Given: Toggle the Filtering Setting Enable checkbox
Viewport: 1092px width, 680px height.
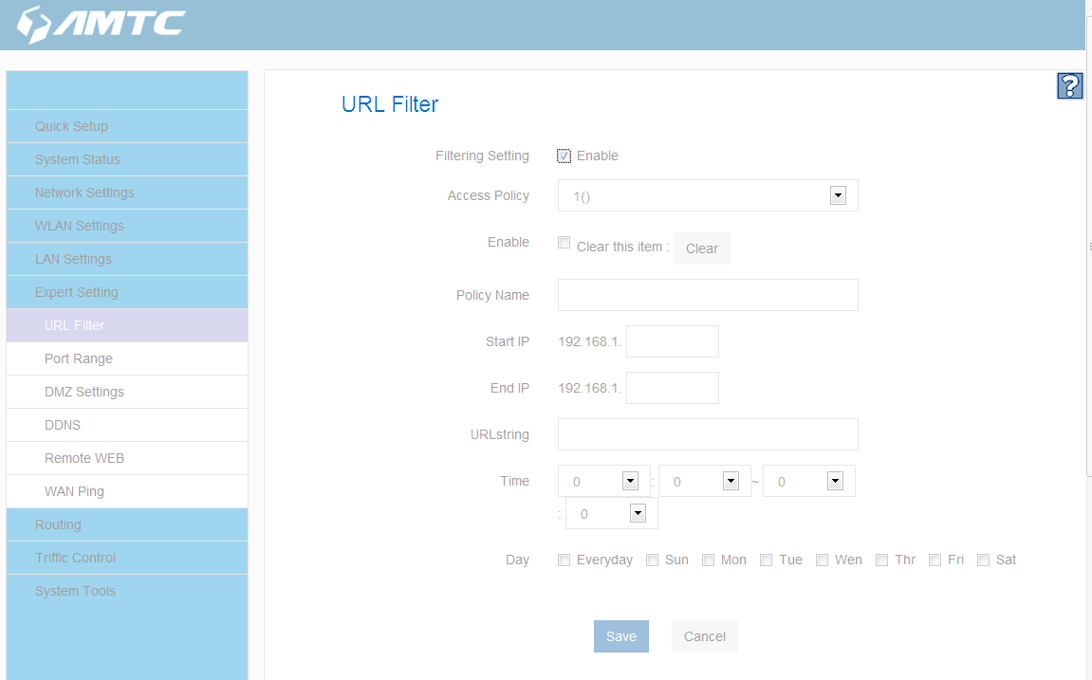Looking at the screenshot, I should click(565, 156).
